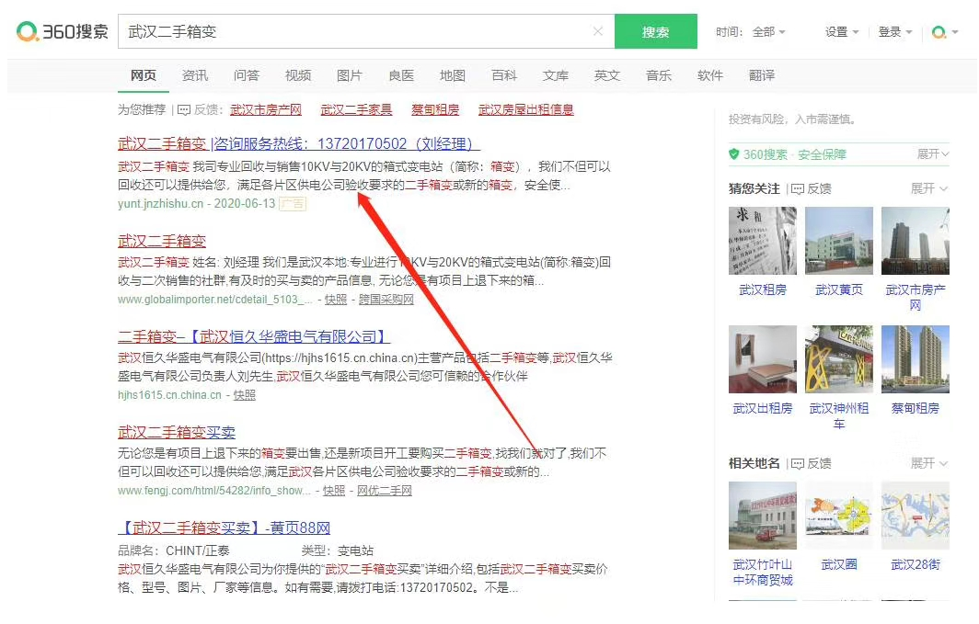The image size is (979, 624).
Task: Open the 图片 tab
Action: click(x=350, y=75)
